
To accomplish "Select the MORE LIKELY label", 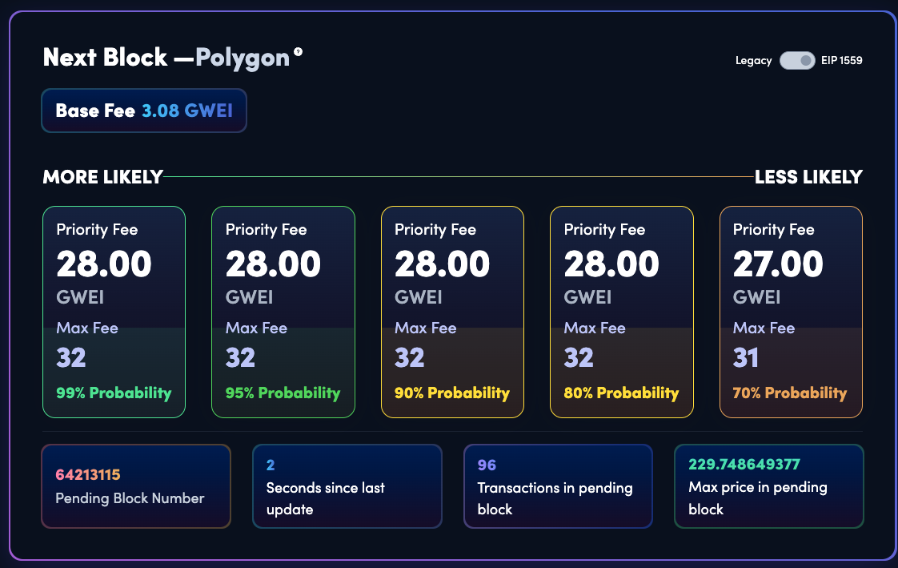I will [x=102, y=177].
